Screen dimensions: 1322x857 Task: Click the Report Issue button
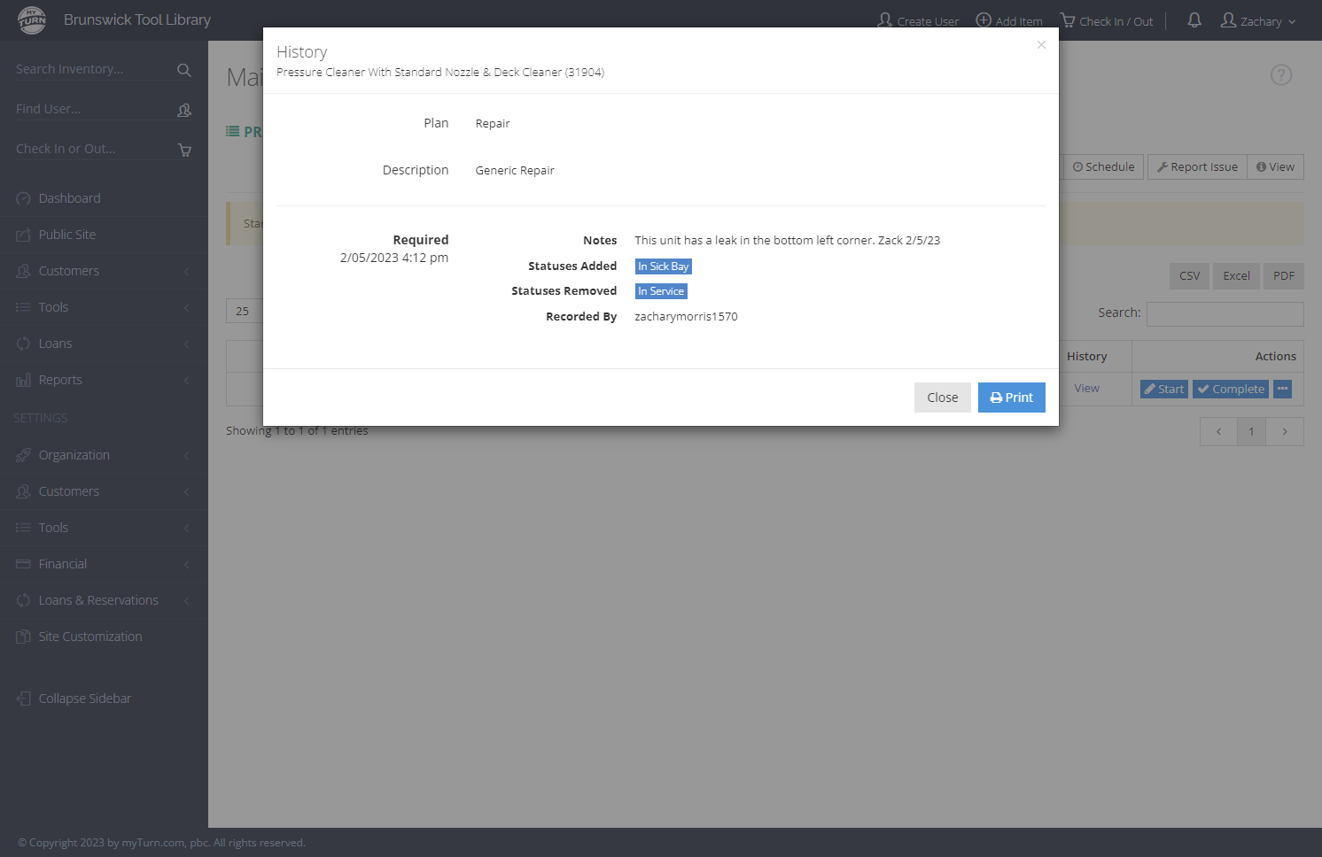click(1197, 167)
